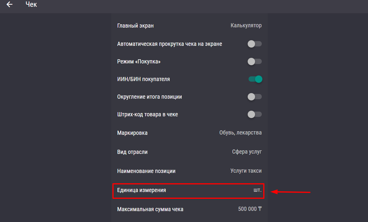Select the Сфера услуг industry value

point(247,152)
